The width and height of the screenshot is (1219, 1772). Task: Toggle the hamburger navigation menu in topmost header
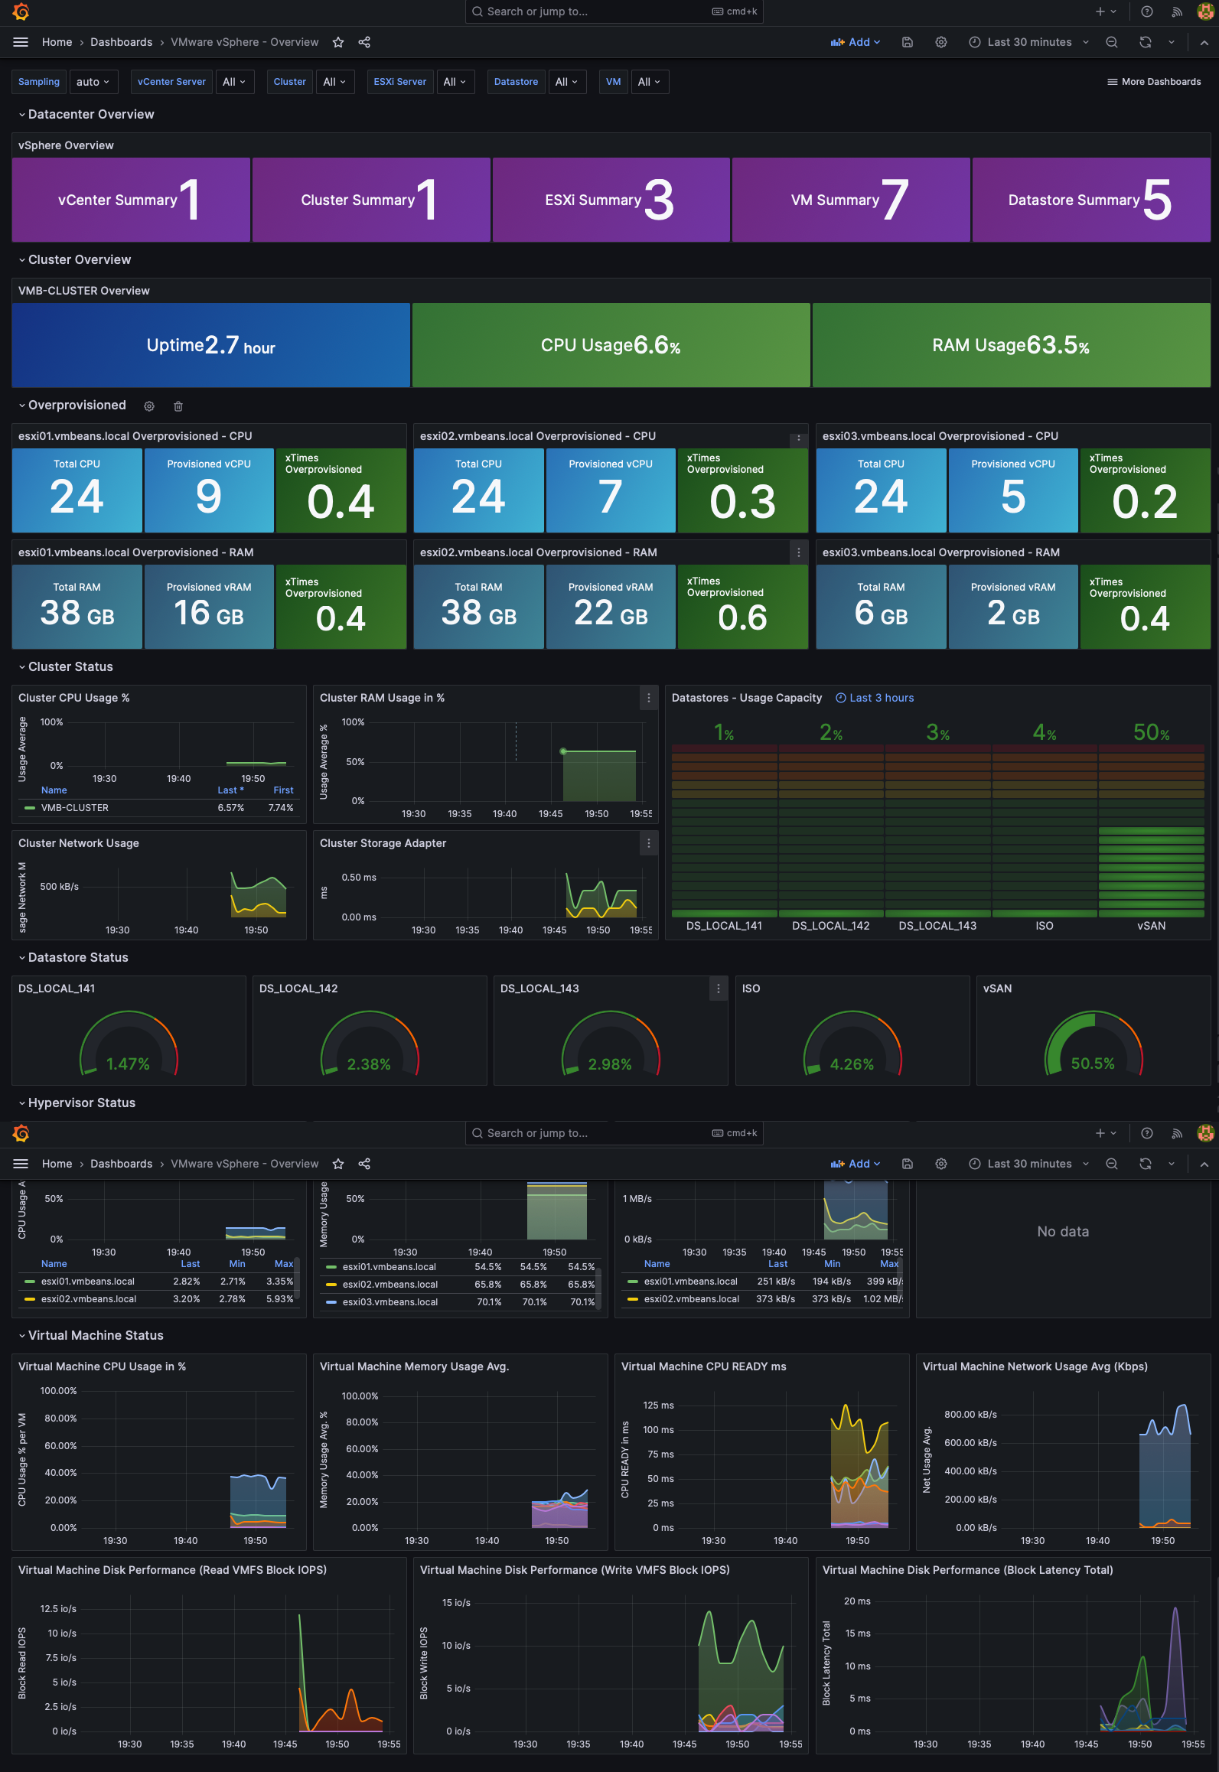point(21,42)
